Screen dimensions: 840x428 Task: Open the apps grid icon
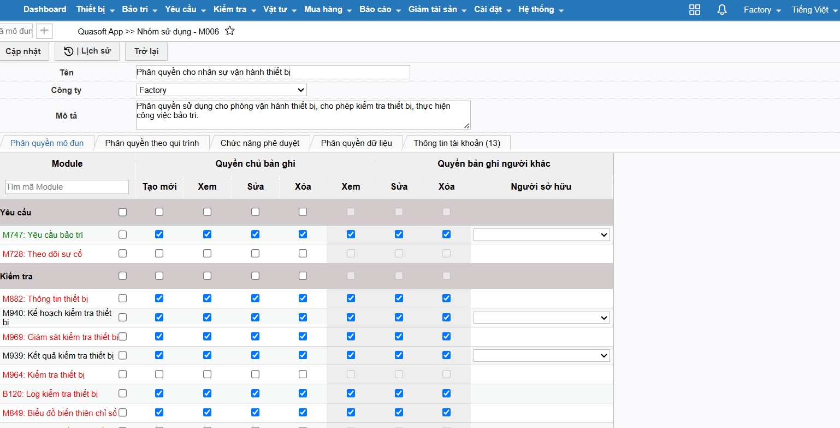(695, 9)
